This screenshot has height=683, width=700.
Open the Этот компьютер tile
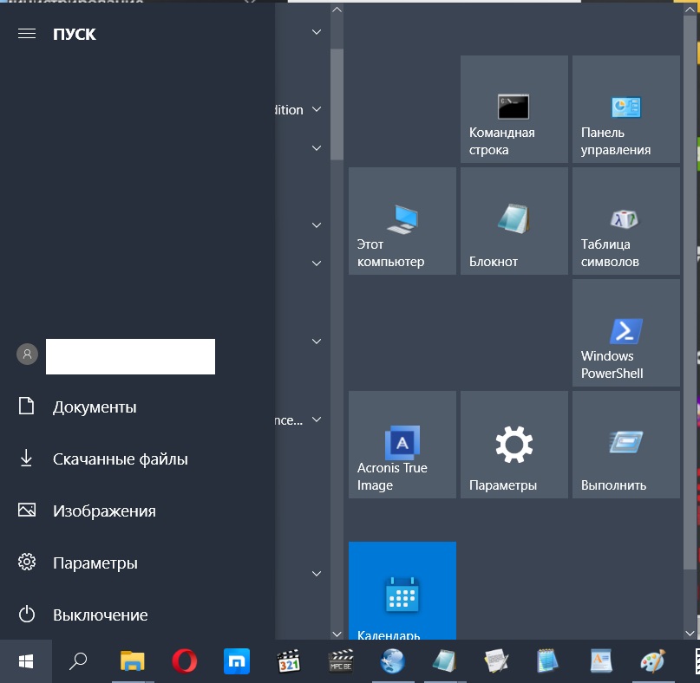pyautogui.click(x=402, y=221)
